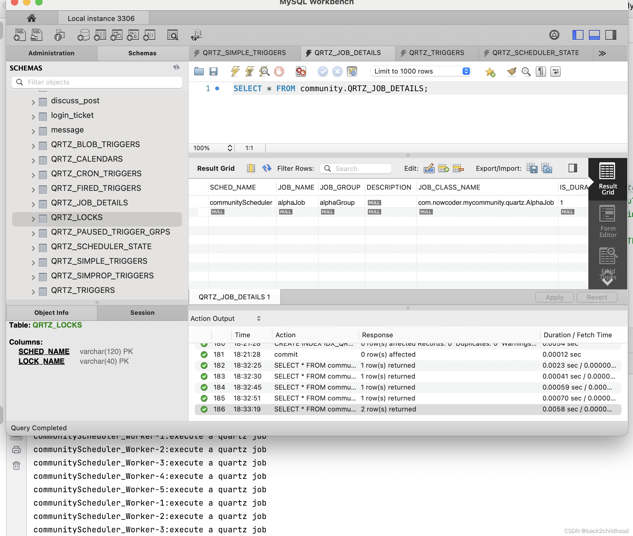Run EXPLAIN on the current statement icon

click(x=264, y=71)
